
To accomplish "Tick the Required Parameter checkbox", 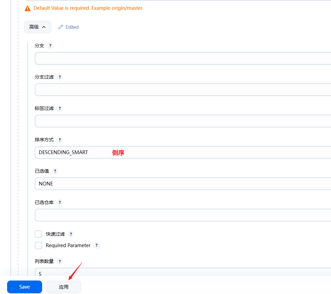I will (38, 245).
